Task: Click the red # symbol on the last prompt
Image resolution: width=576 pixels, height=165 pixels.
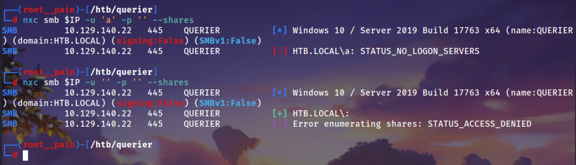Action: tap(15, 155)
